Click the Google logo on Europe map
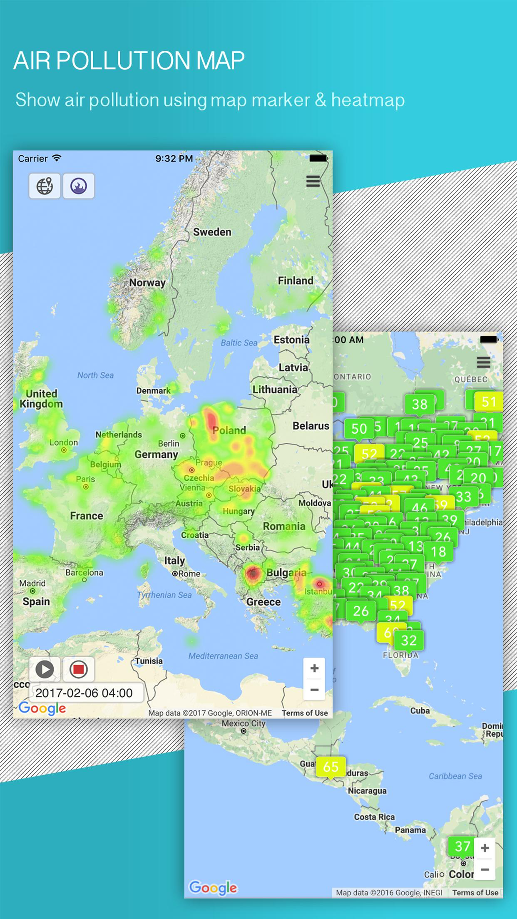The width and height of the screenshot is (517, 919). click(x=42, y=708)
